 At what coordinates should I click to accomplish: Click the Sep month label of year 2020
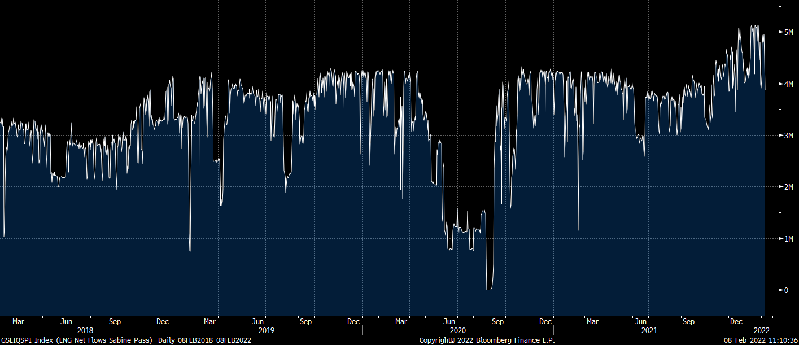(x=497, y=321)
